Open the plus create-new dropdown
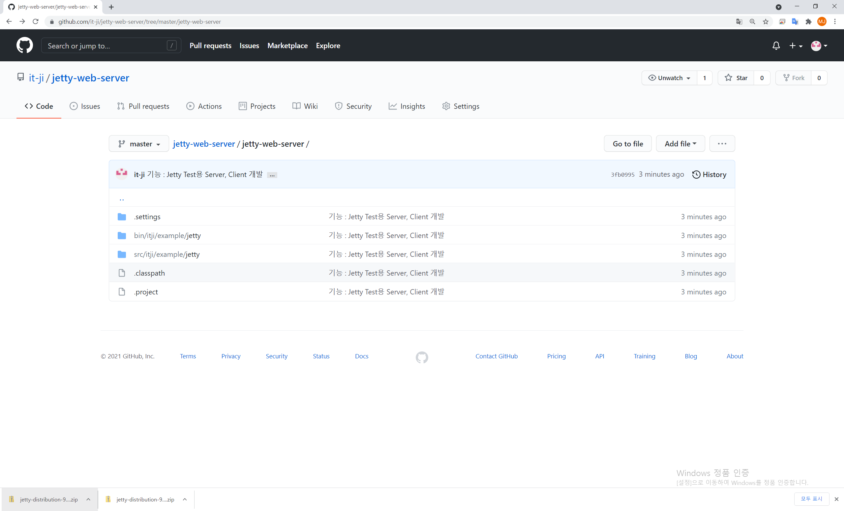 tap(795, 45)
